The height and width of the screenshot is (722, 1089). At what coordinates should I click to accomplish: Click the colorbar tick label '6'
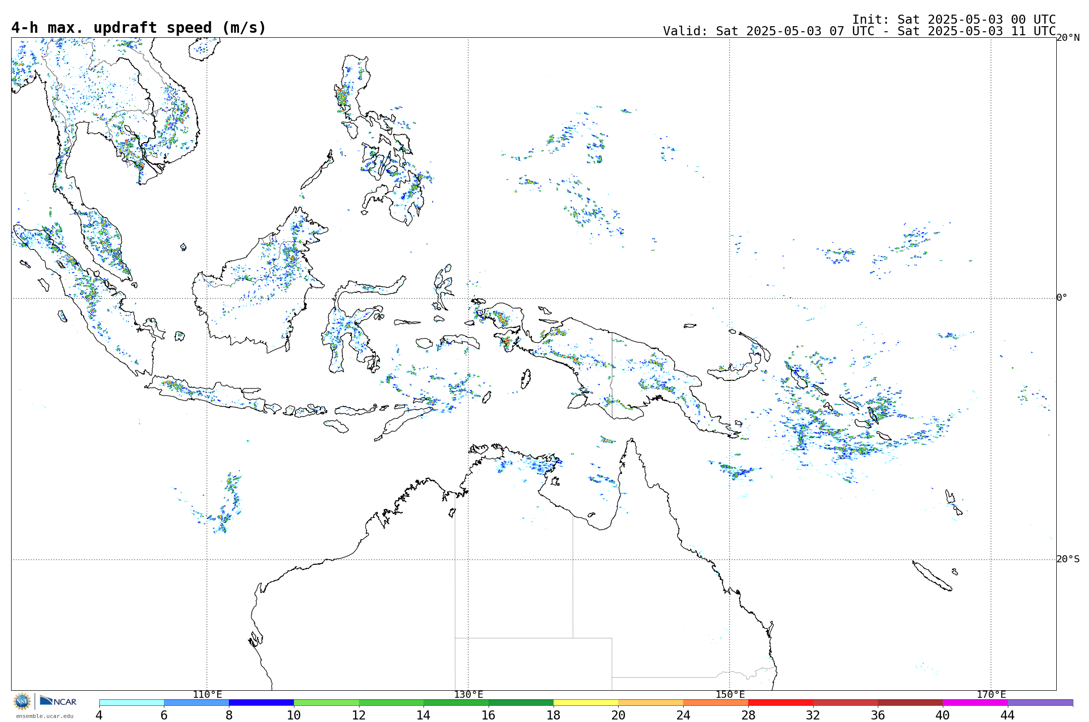pos(164,715)
